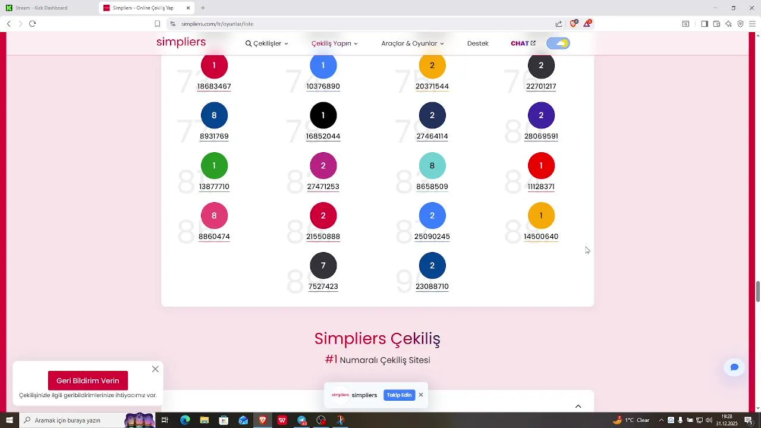Open Microsoft Store from taskbar

point(224,420)
